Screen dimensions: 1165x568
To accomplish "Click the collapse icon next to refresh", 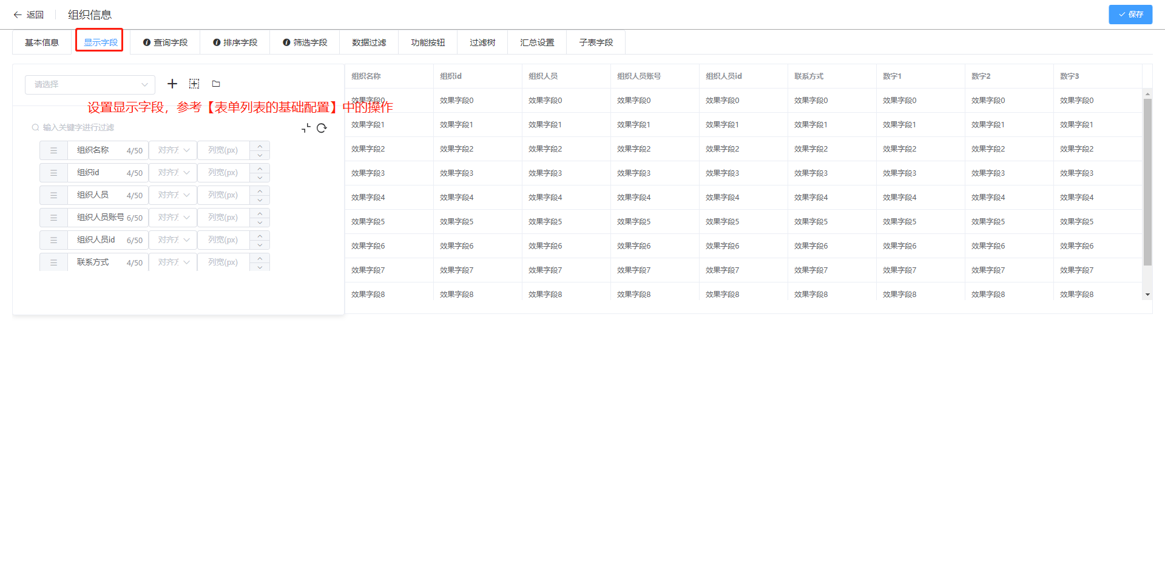I will pyautogui.click(x=306, y=128).
